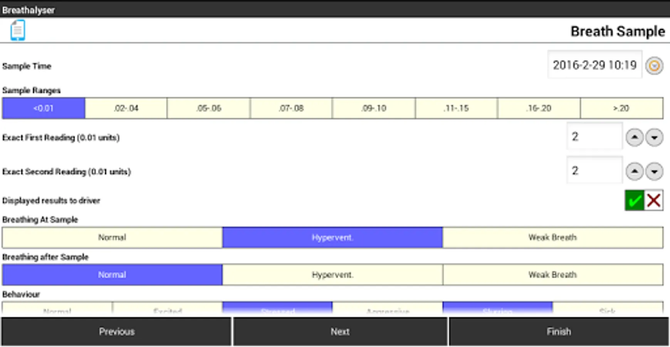Decrement Exact First Reading with down arrow
This screenshot has height=347, width=670.
point(654,136)
